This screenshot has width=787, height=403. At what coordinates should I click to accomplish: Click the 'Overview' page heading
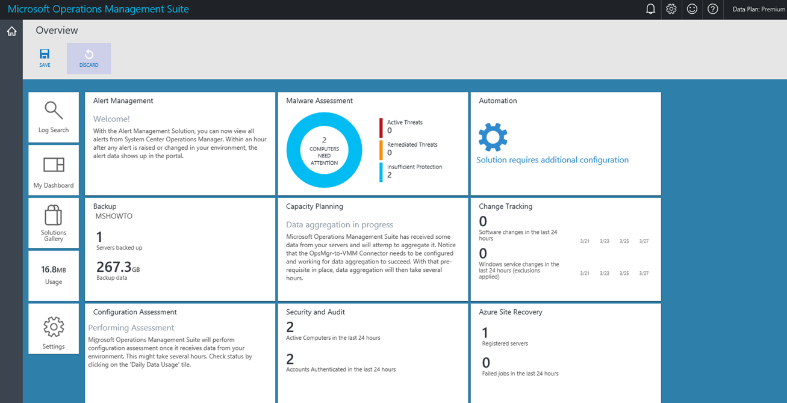click(x=57, y=30)
